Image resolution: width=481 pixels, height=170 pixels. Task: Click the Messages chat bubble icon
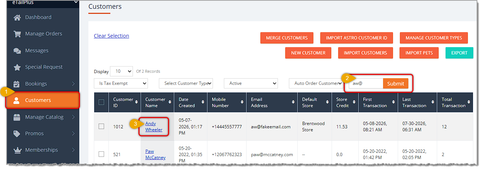[17, 50]
